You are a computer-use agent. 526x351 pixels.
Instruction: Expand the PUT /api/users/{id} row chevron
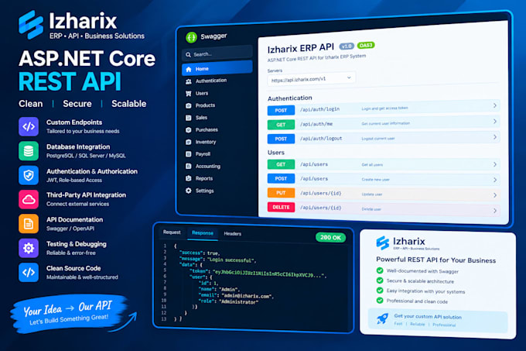tap(495, 195)
